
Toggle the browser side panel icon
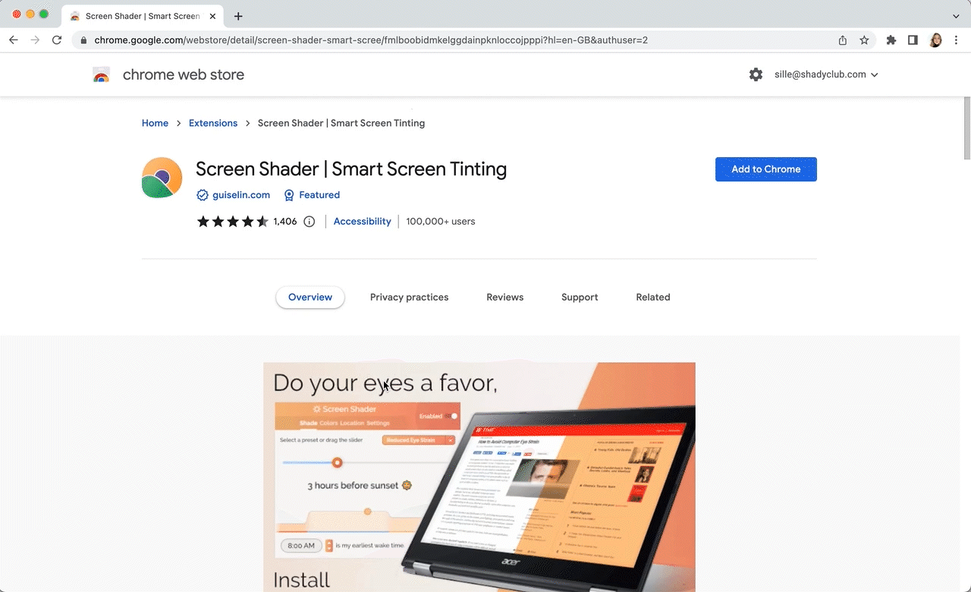[x=913, y=40]
